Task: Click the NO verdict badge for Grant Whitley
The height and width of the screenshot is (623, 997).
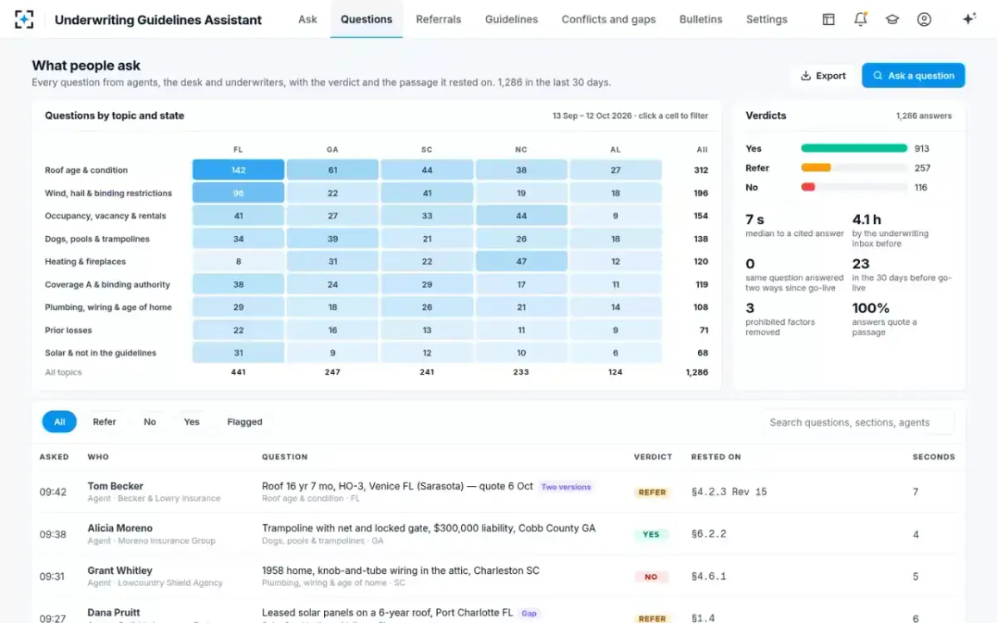Action: coord(651,576)
